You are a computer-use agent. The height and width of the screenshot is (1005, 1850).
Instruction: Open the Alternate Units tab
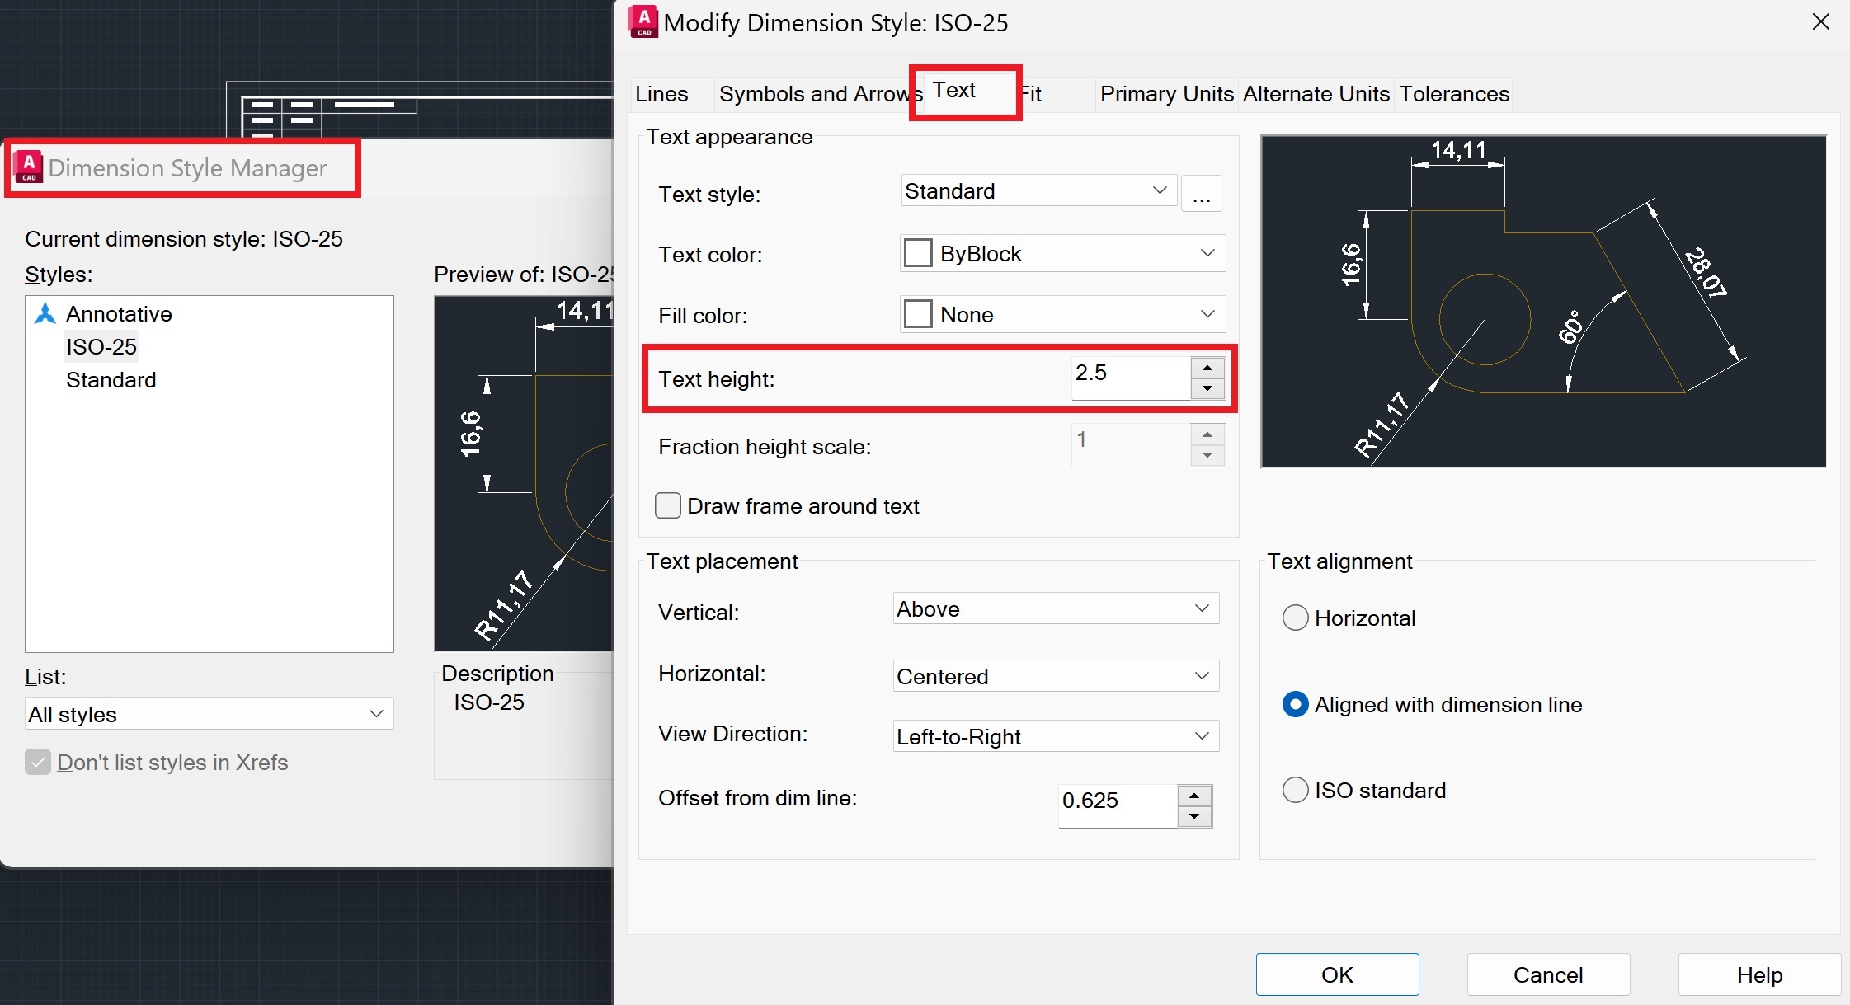tap(1316, 94)
